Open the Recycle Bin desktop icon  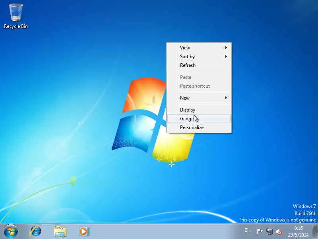tap(16, 16)
